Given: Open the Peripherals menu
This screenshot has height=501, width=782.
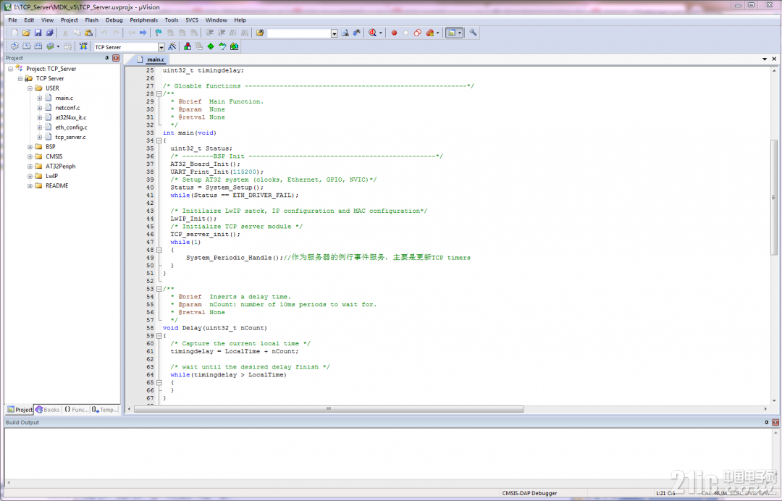Looking at the screenshot, I should point(143,20).
